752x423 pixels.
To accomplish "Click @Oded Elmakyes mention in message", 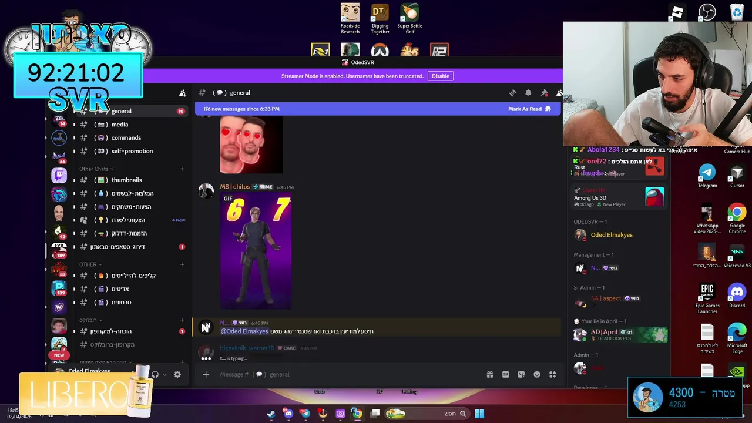I will click(x=244, y=331).
